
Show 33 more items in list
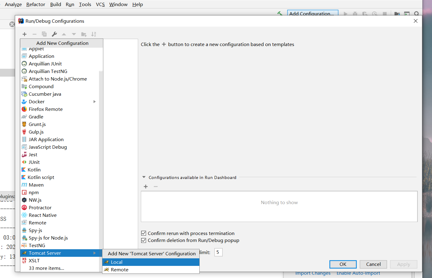tap(46, 268)
